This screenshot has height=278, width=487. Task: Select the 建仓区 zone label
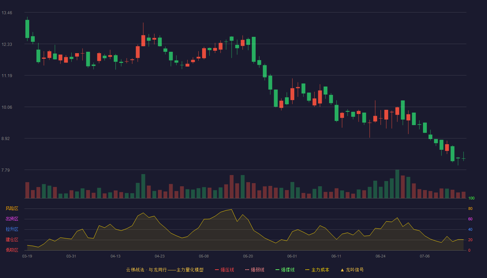[x=12, y=240]
